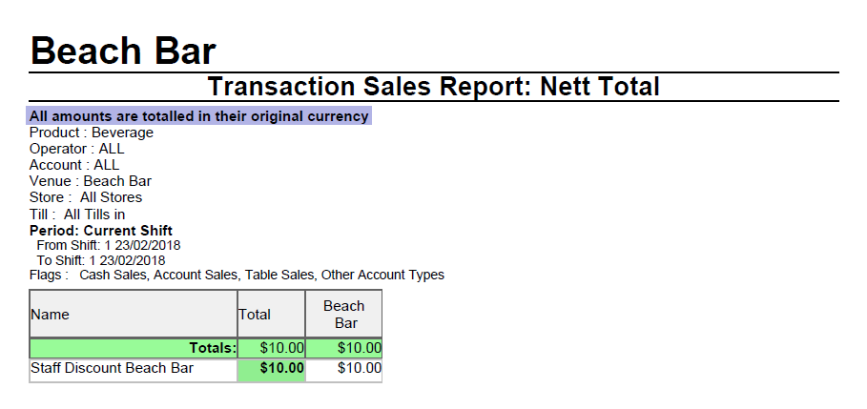The width and height of the screenshot is (867, 409).
Task: Click the Operator : ALL line
Action: (x=77, y=149)
